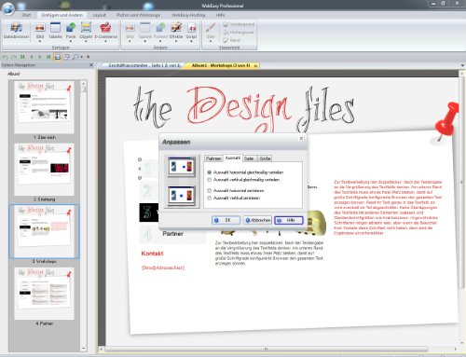Open dropdown arrow under Objekt
This screenshot has height=357, width=466.
coord(86,41)
